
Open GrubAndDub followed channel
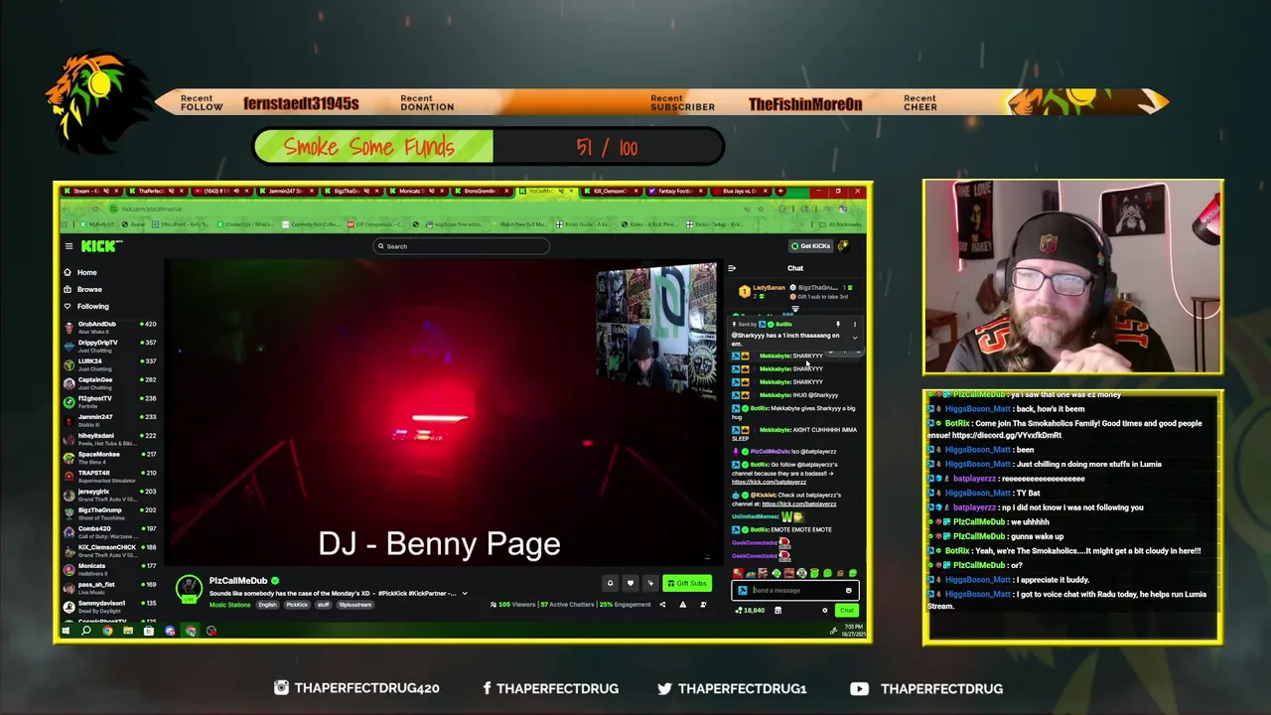109,327
